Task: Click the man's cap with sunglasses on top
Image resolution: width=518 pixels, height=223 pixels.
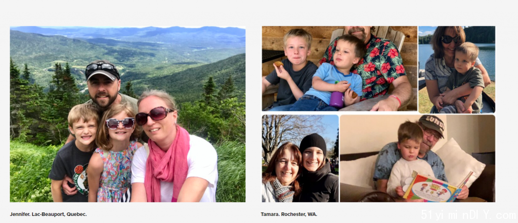Action: coord(102,70)
